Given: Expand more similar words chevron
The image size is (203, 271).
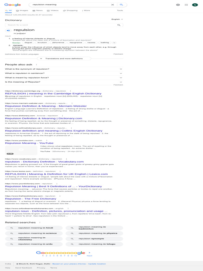Looking at the screenshot, I should [x=114, y=43].
